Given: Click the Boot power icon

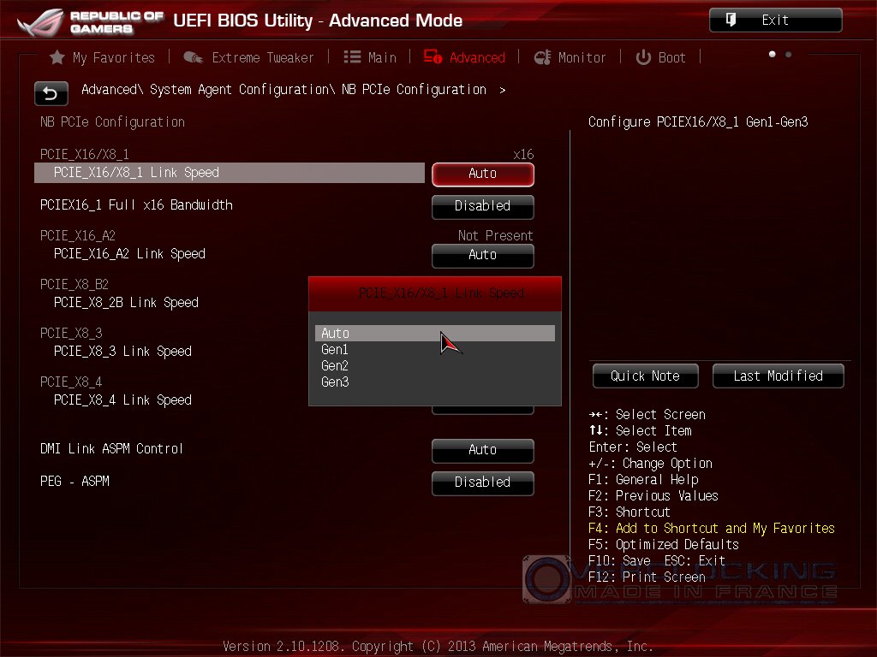Looking at the screenshot, I should 643,57.
